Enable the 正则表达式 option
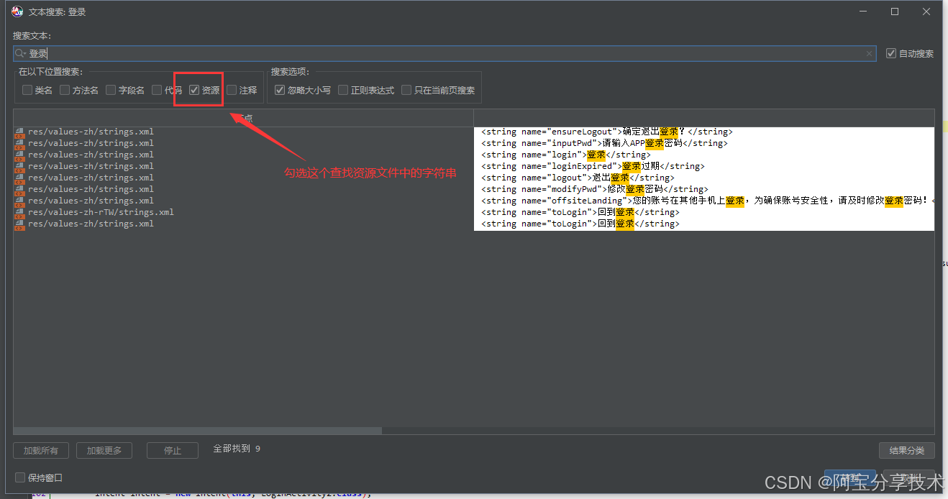 (343, 90)
